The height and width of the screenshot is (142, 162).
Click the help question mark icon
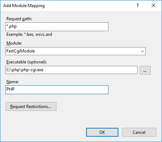pyautogui.click(x=138, y=5)
